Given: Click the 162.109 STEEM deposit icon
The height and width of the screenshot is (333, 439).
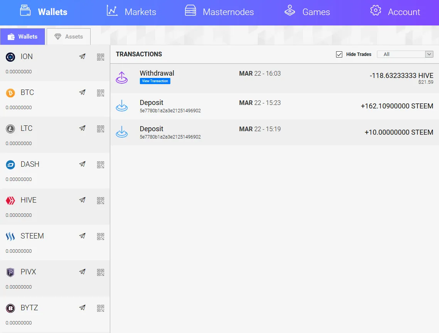Looking at the screenshot, I should coord(122,106).
